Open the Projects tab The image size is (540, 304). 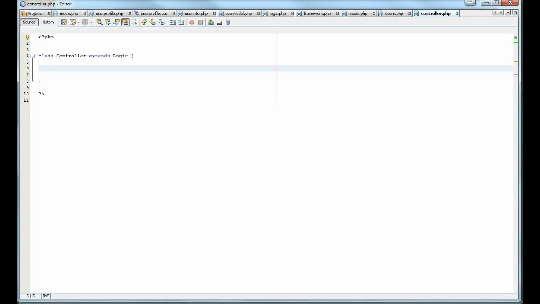(35, 13)
